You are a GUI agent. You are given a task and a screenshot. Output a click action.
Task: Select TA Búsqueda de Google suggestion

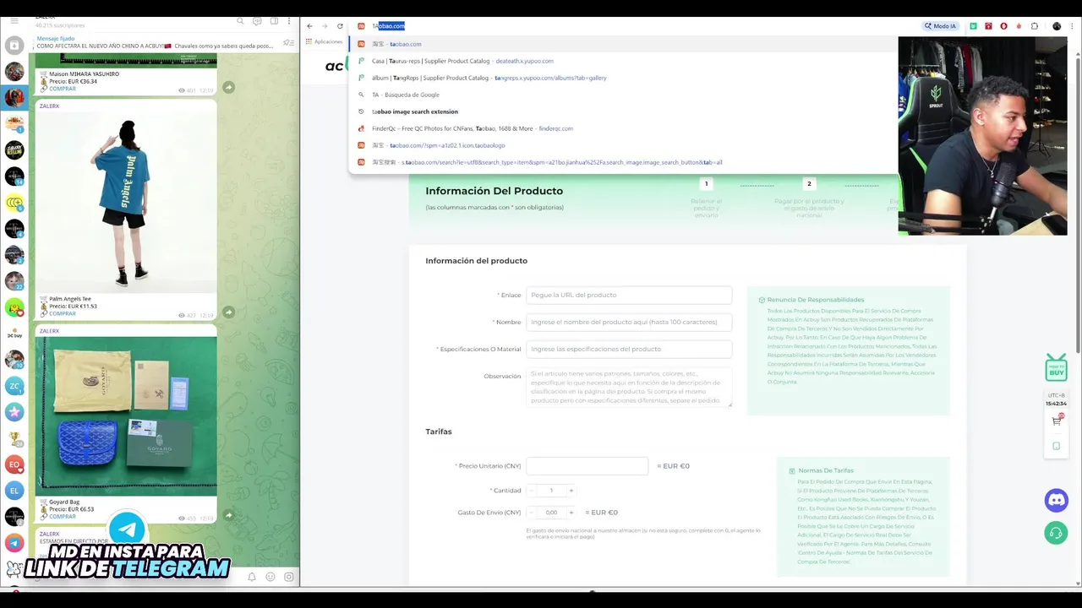(623, 95)
